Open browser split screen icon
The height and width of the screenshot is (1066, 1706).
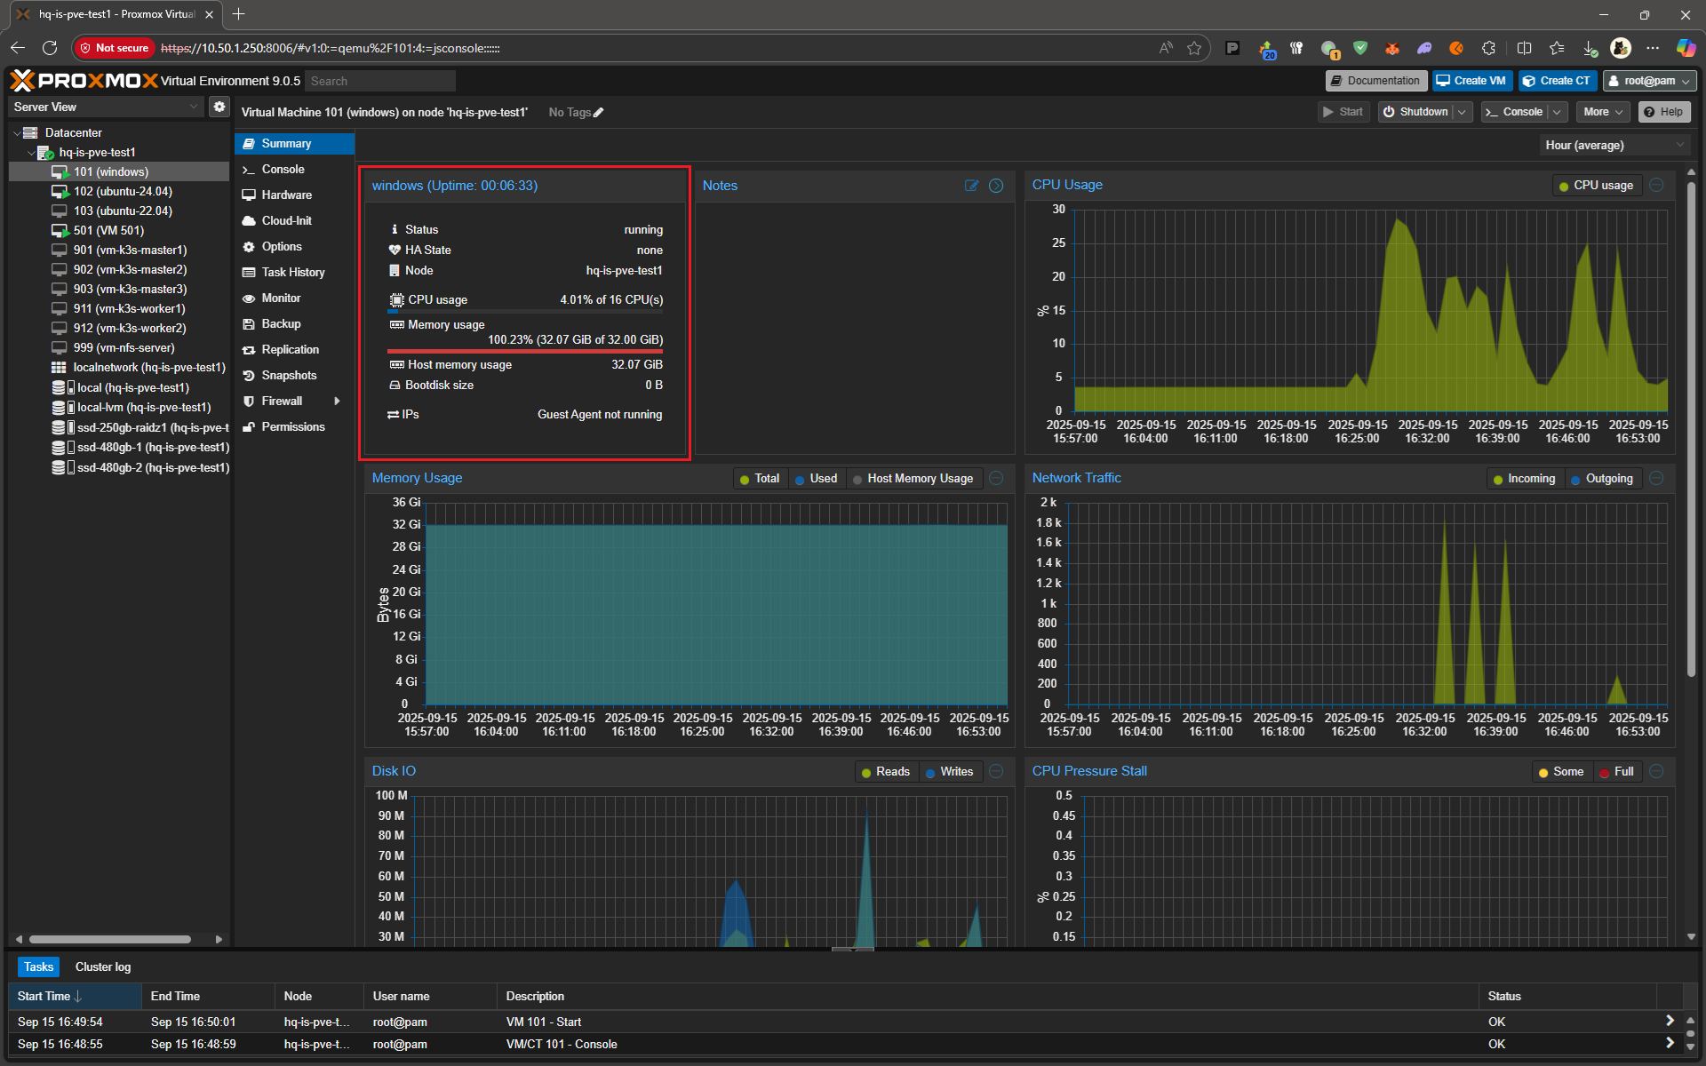(1524, 48)
